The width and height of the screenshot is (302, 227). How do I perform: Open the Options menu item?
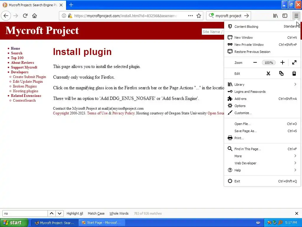(262, 106)
